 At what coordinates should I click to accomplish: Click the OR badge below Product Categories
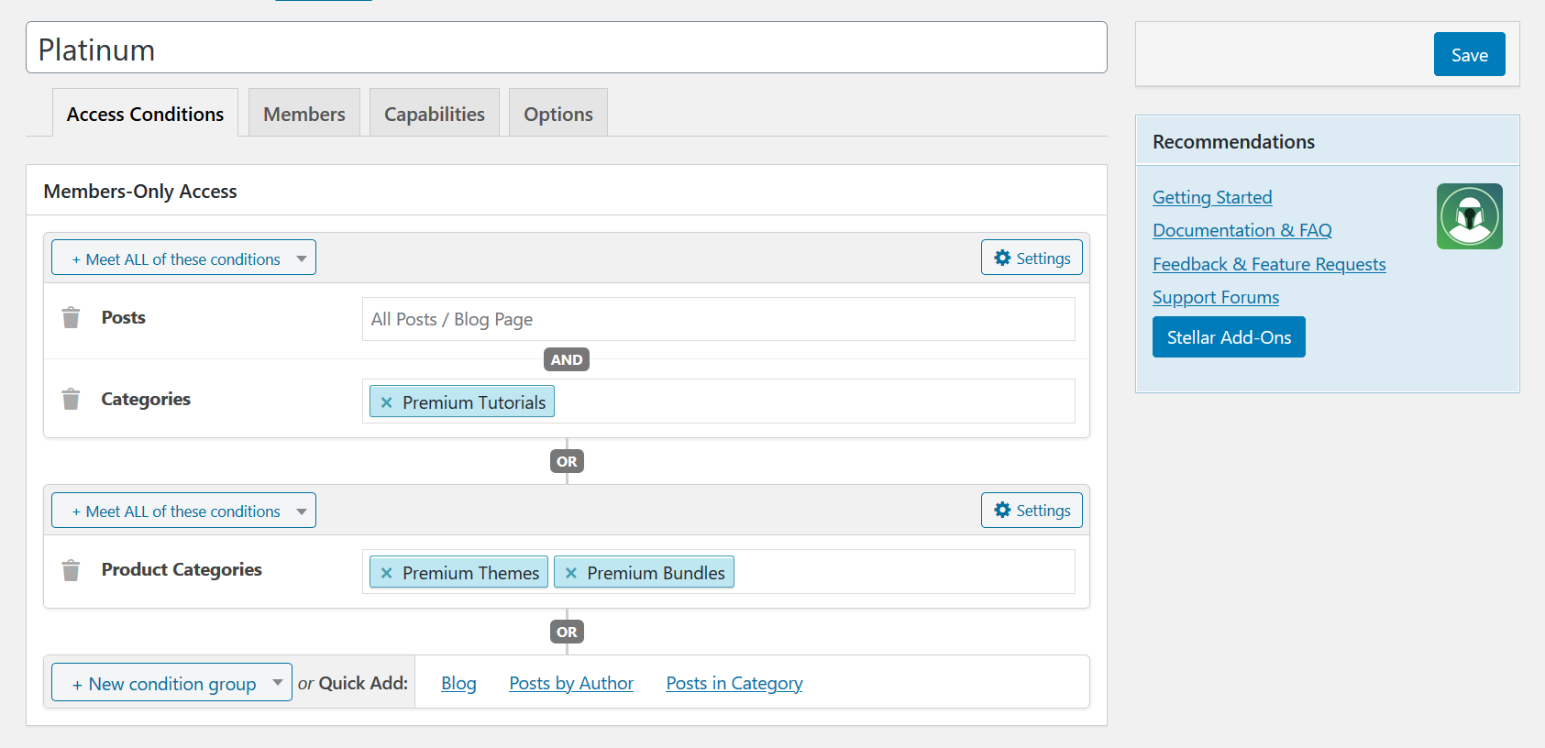coord(567,632)
